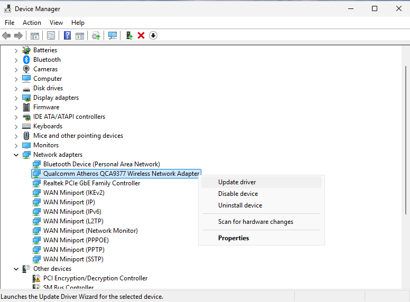Click the Show/Hide Console Tree toolbar icon
The width and height of the screenshot is (410, 302).
tap(34, 35)
